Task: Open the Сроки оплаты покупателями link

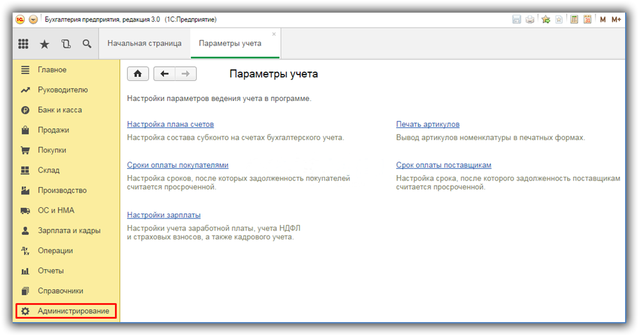Action: click(178, 165)
